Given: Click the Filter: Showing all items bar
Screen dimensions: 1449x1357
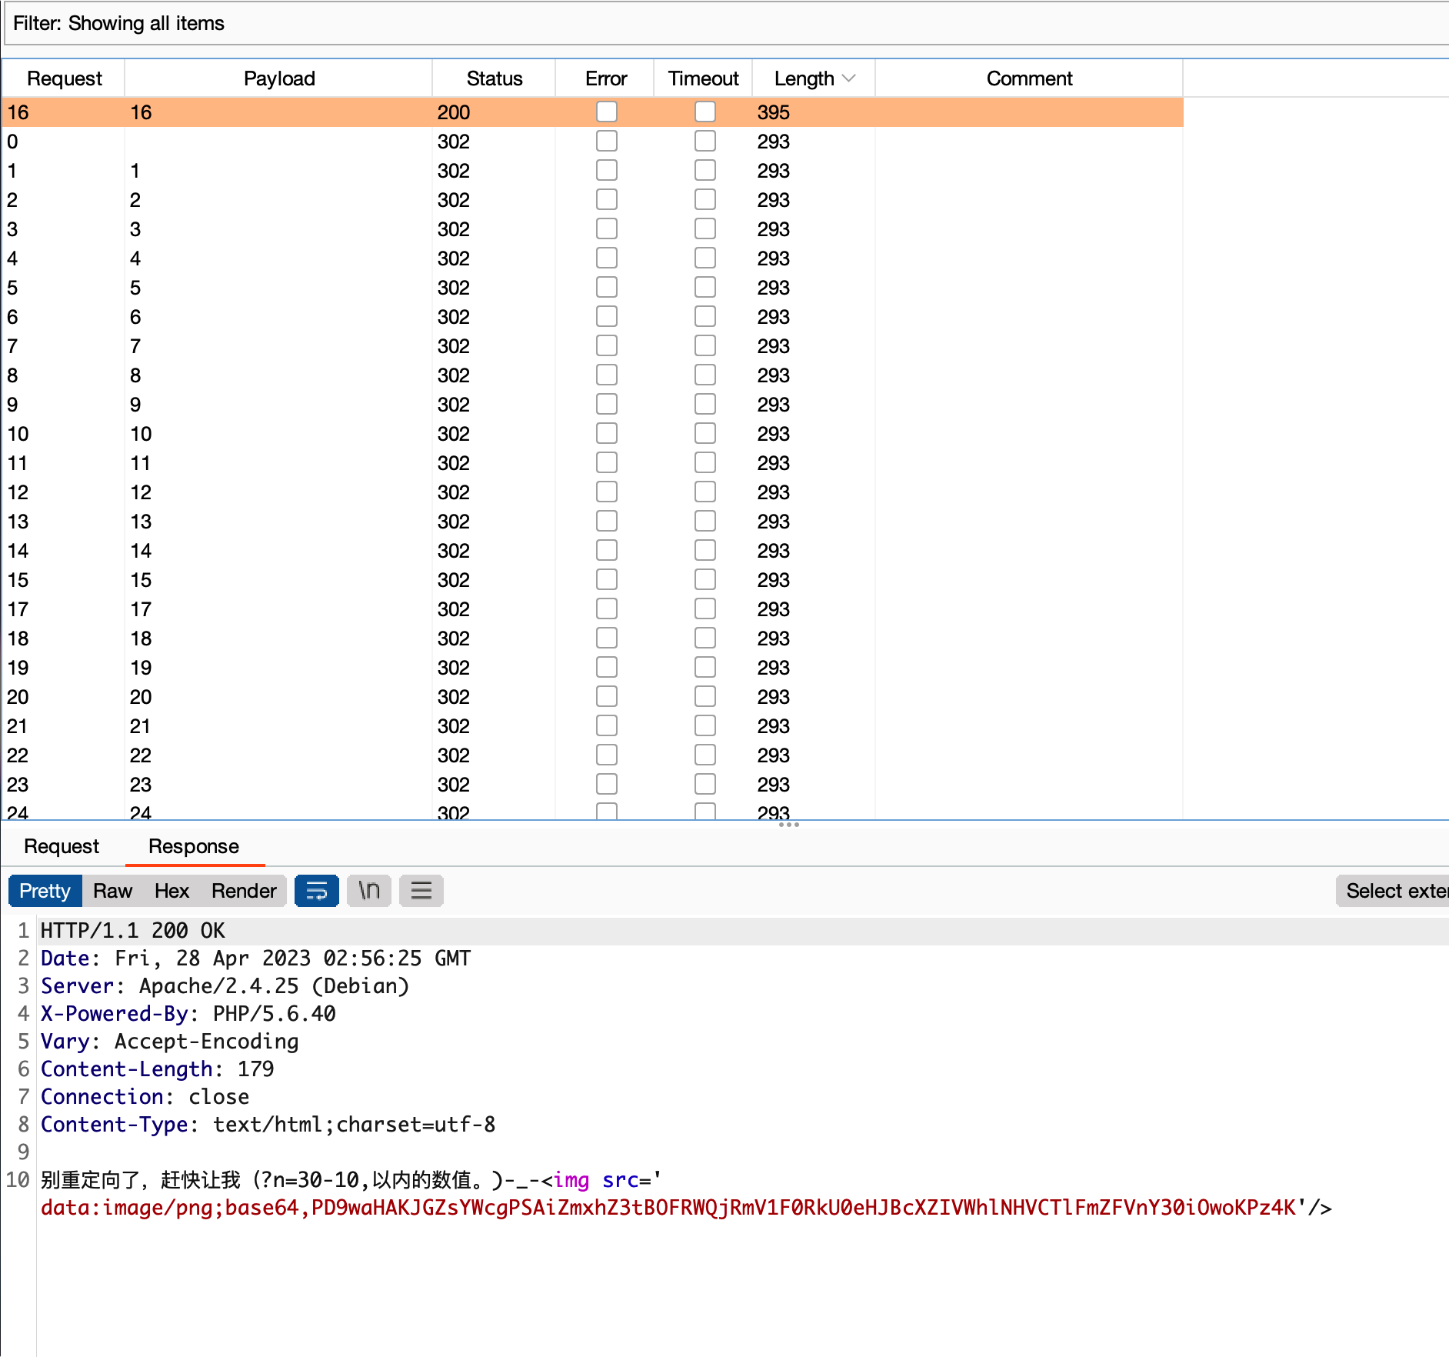Looking at the screenshot, I should (x=726, y=23).
